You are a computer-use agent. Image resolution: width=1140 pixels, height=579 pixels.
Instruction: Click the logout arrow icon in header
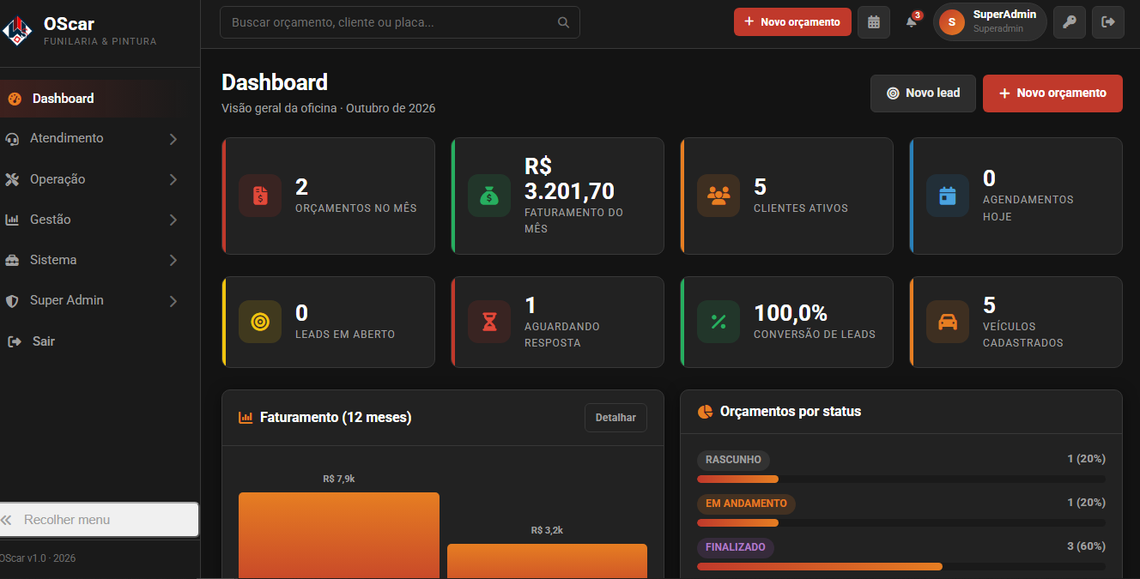[1108, 22]
